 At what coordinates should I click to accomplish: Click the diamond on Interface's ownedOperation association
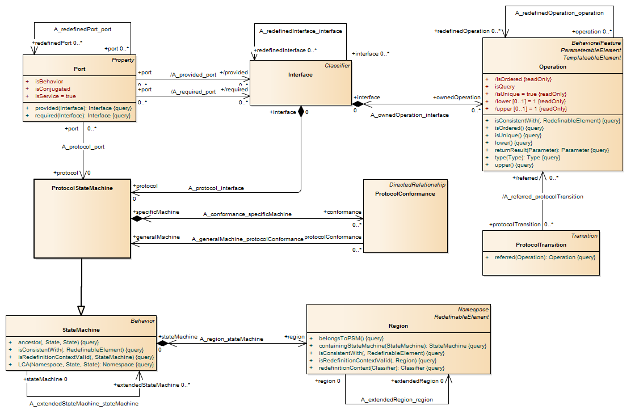(358, 104)
